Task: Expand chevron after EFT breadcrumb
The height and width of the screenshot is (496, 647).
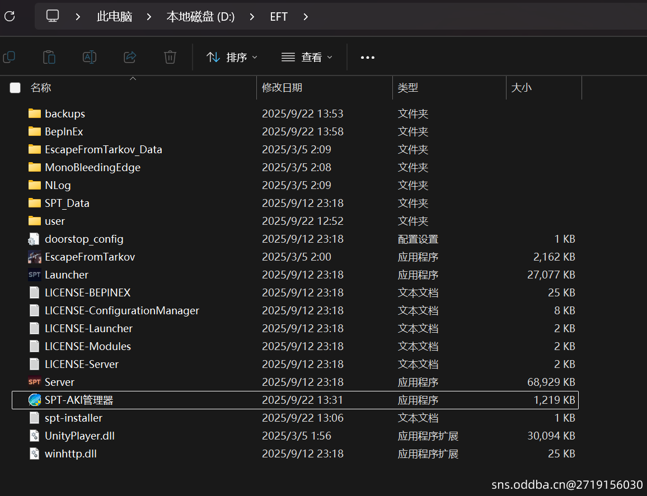Action: point(306,16)
